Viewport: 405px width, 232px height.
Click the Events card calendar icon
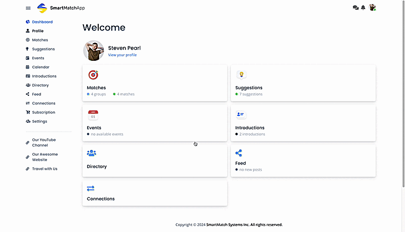pyautogui.click(x=93, y=115)
